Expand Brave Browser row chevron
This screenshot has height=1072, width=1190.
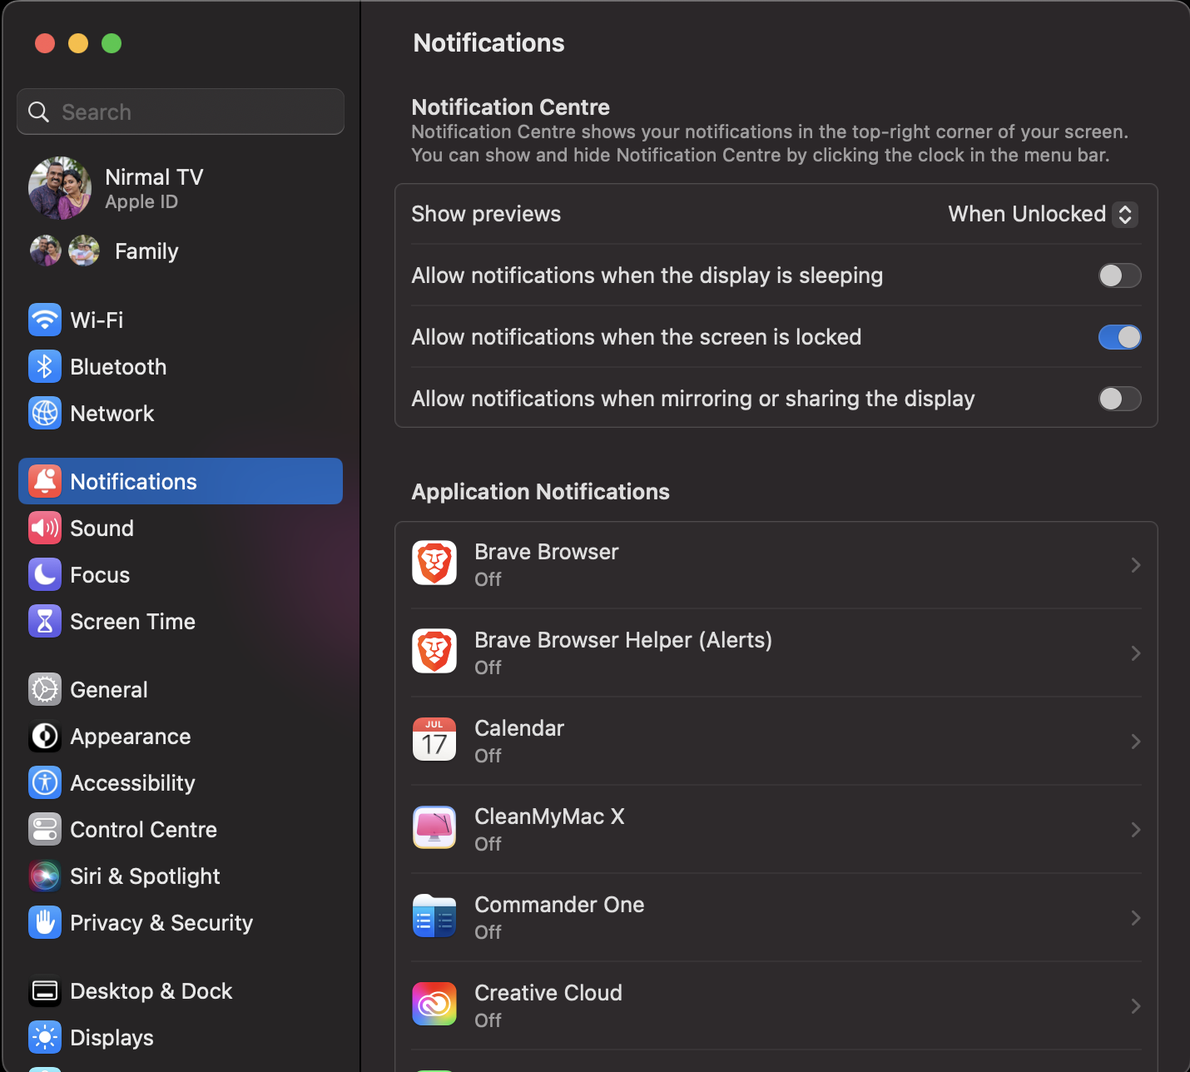coord(1136,565)
